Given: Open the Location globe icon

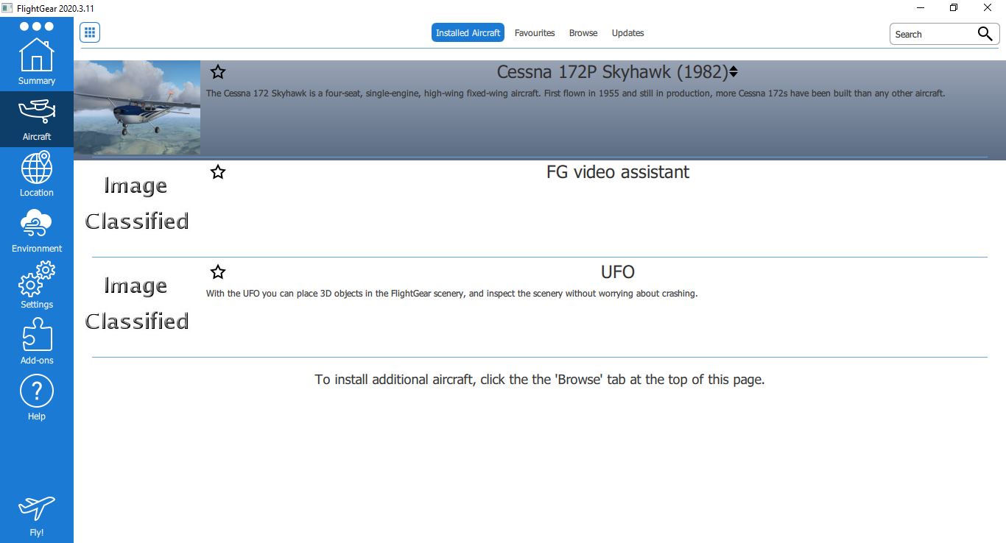Looking at the screenshot, I should (37, 174).
